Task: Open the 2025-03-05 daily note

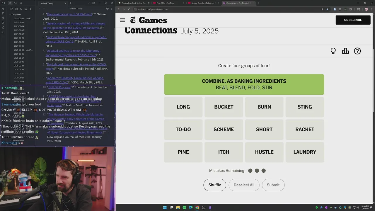Action: tap(19, 46)
